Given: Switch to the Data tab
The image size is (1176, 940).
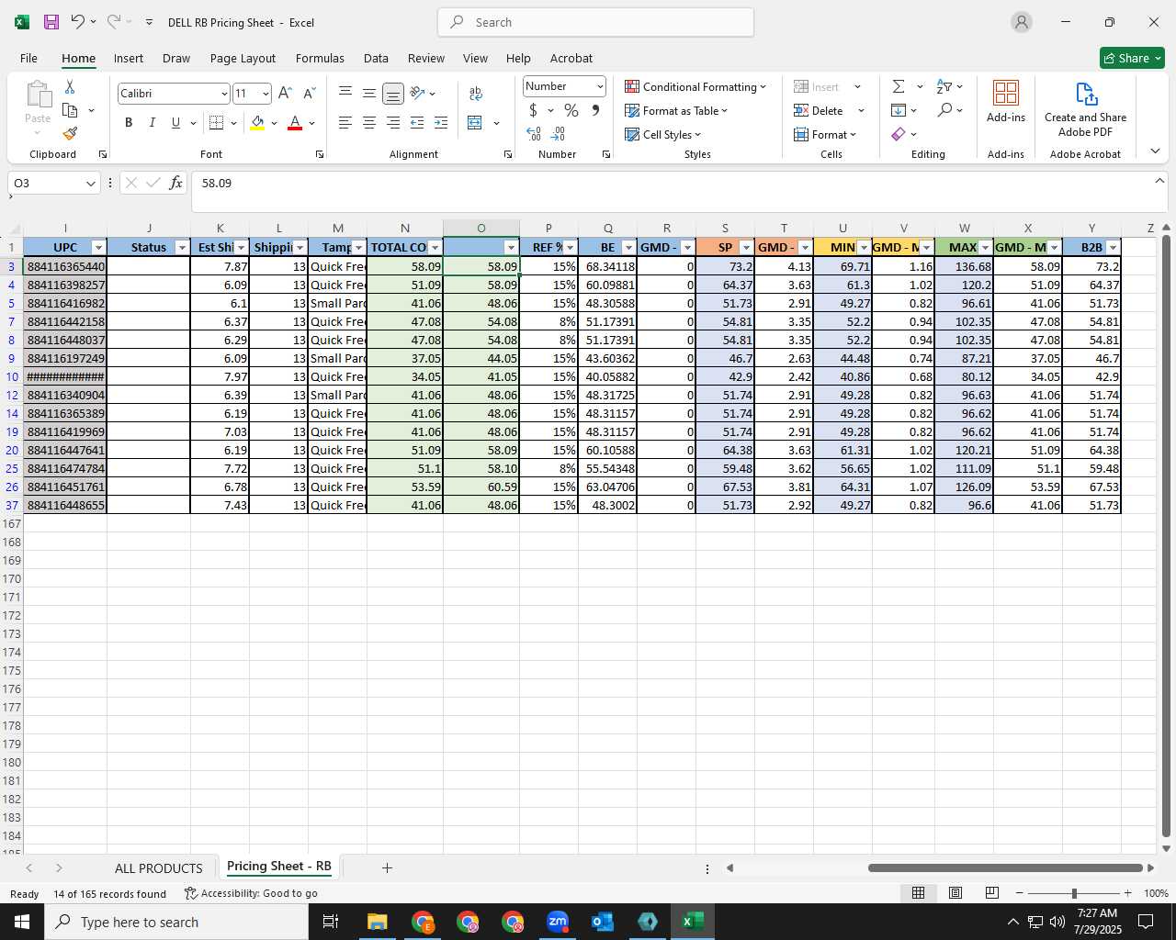Looking at the screenshot, I should point(376,58).
